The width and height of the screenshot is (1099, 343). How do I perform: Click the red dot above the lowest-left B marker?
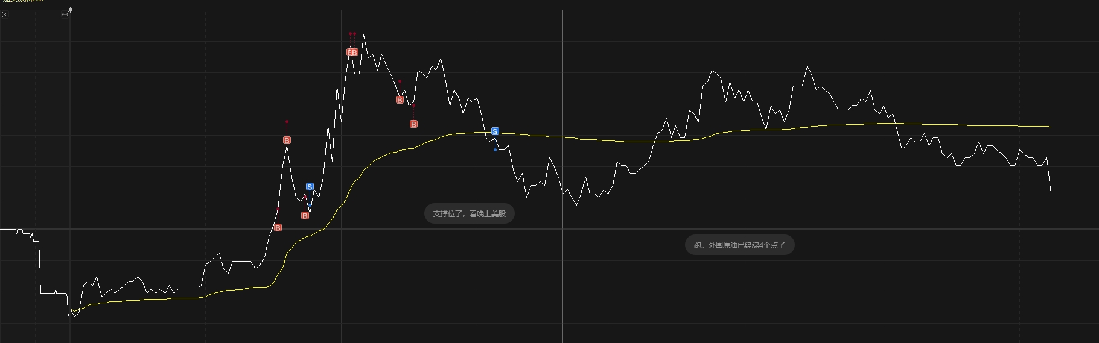coord(278,209)
